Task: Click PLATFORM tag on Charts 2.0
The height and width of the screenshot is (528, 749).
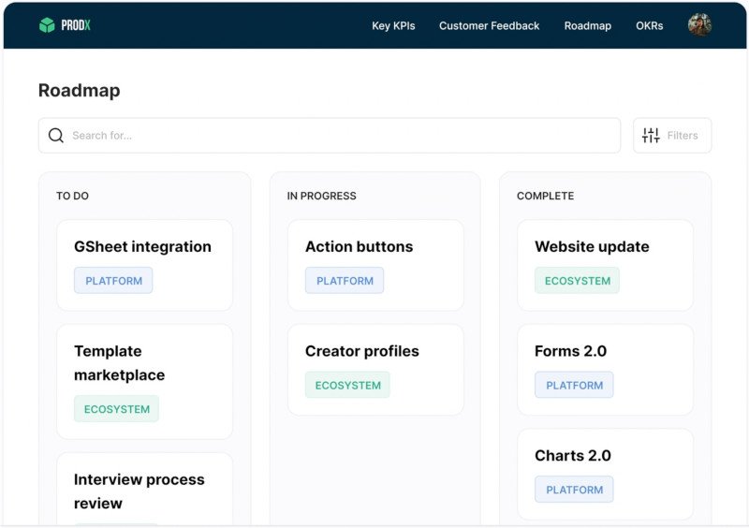Action: point(574,490)
